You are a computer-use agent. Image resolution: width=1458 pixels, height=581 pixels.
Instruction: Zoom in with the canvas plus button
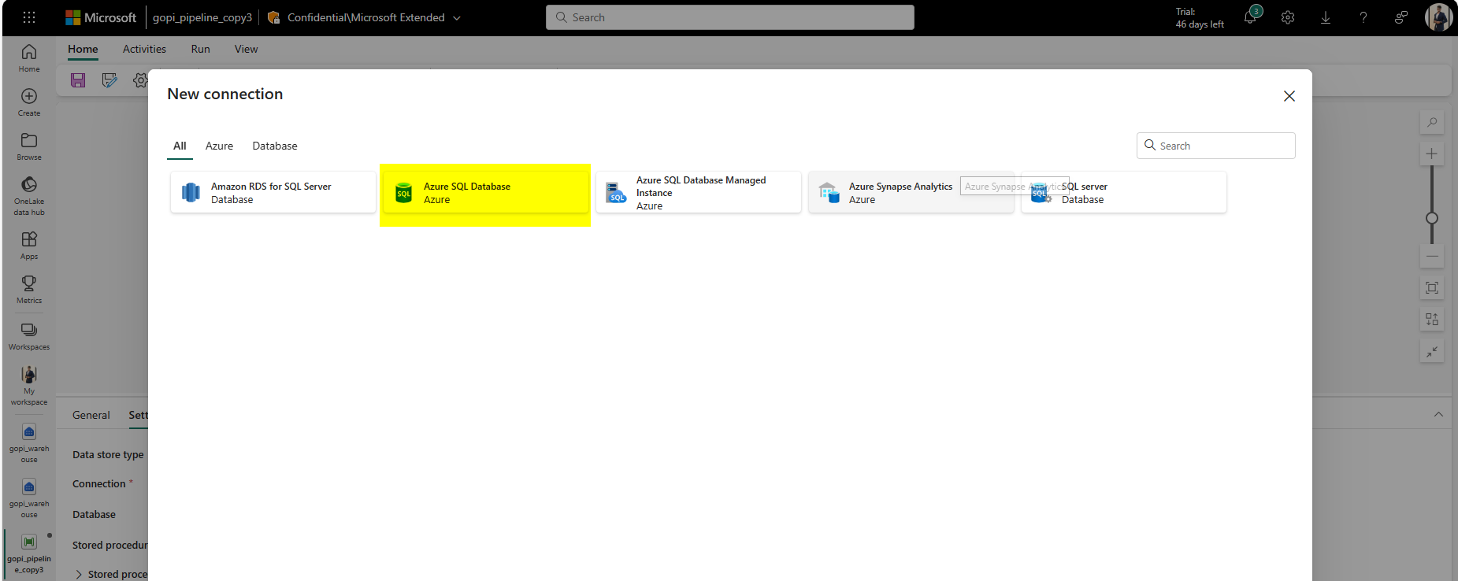coord(1432,154)
